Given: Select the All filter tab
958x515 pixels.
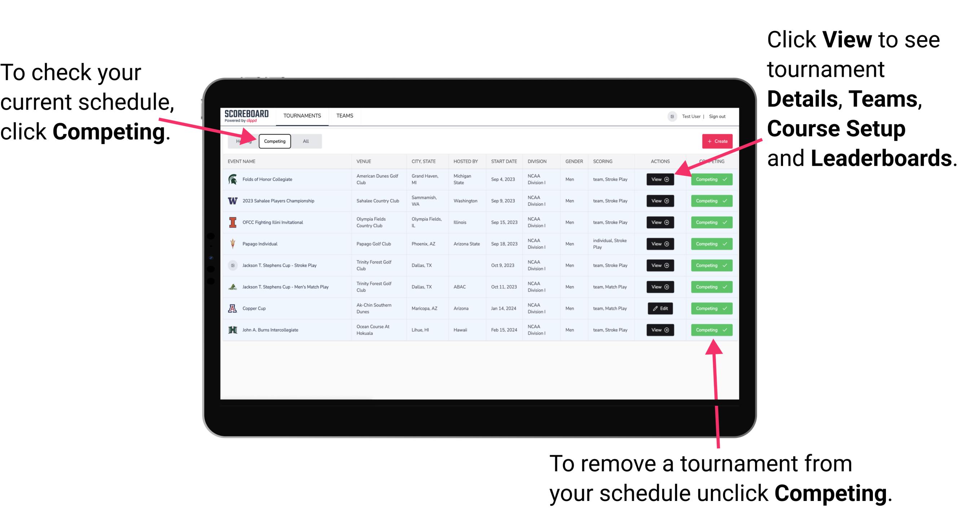Looking at the screenshot, I should coord(304,141).
